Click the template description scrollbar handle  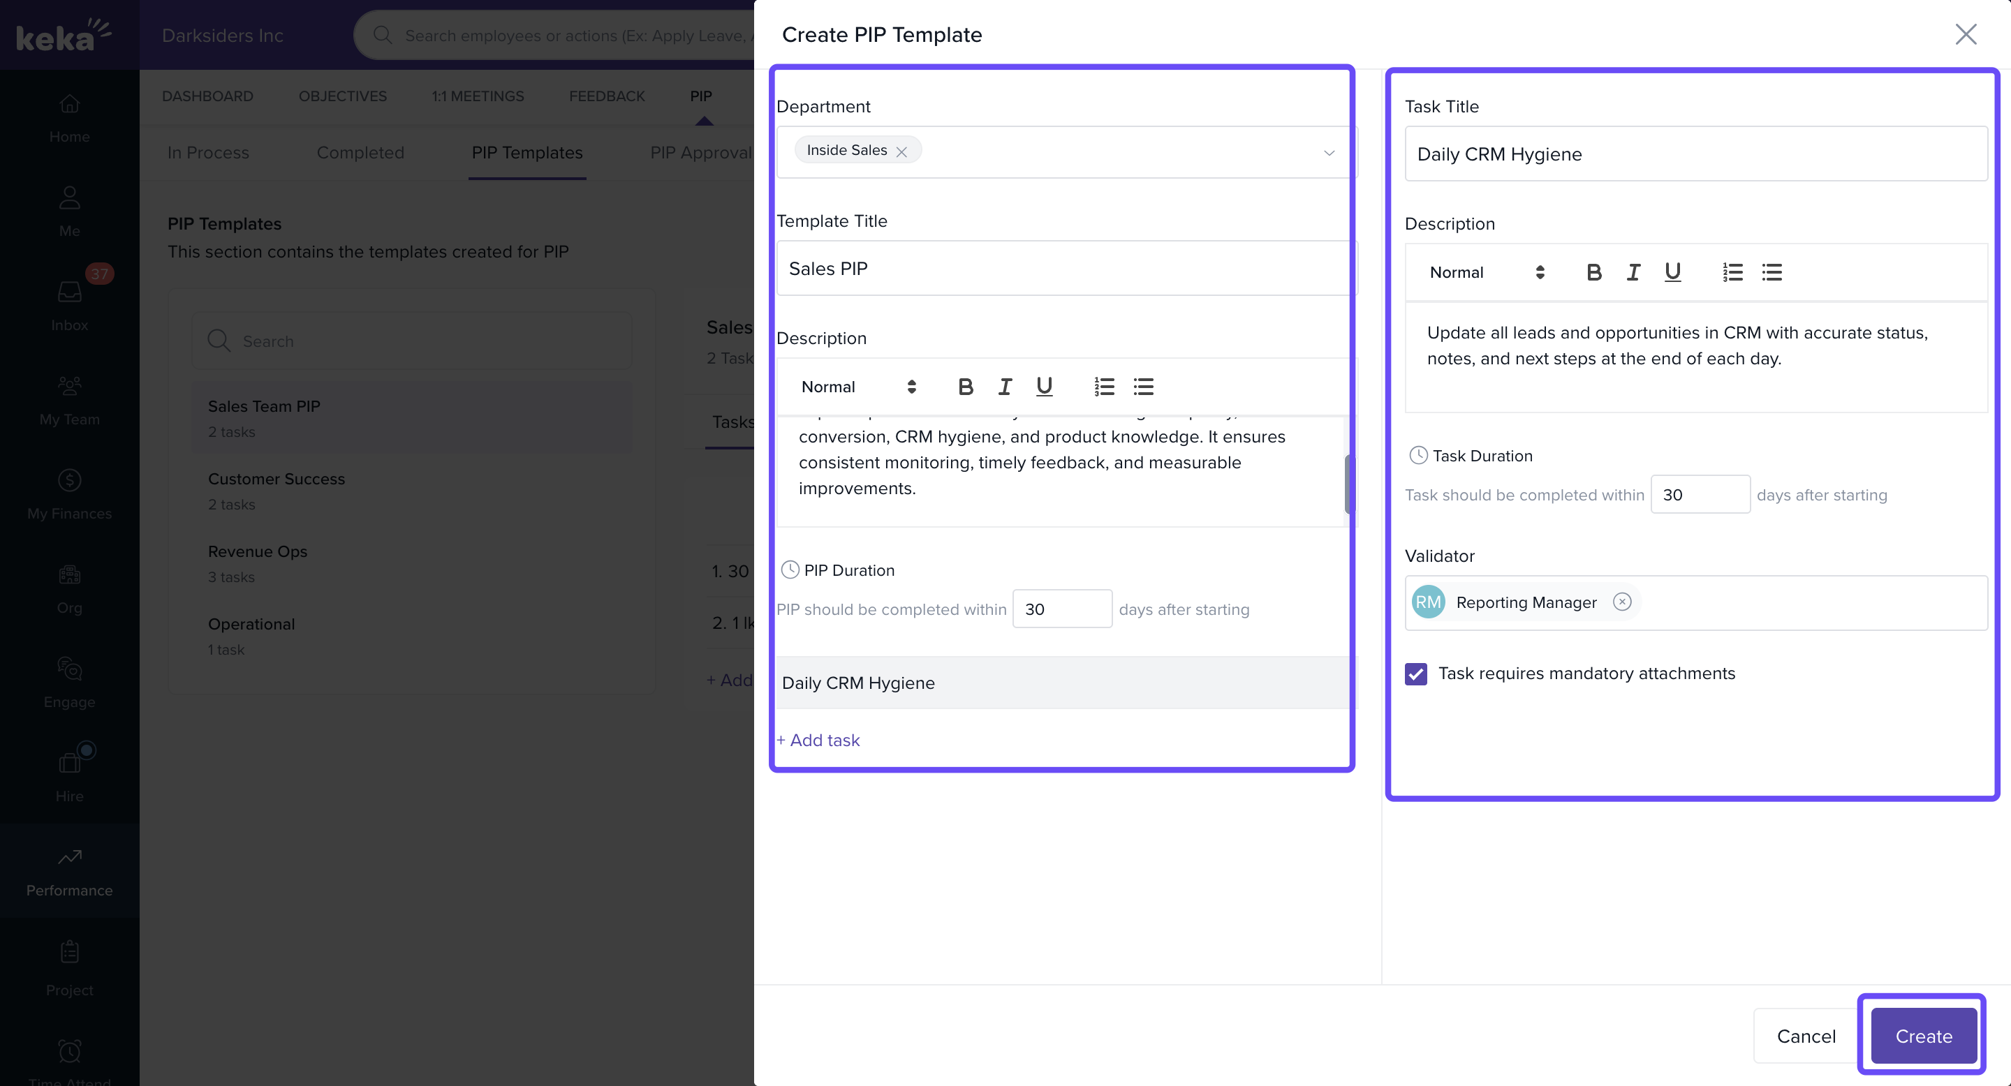coord(1348,484)
